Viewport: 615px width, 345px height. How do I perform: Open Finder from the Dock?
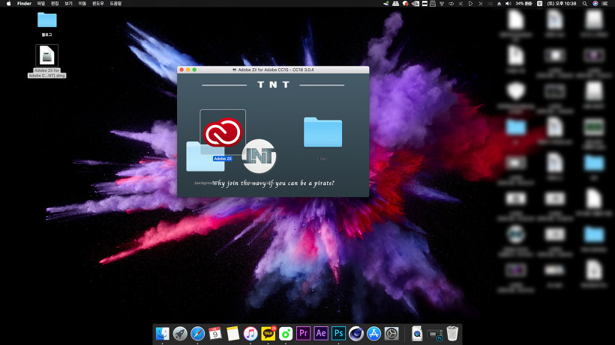(163, 334)
